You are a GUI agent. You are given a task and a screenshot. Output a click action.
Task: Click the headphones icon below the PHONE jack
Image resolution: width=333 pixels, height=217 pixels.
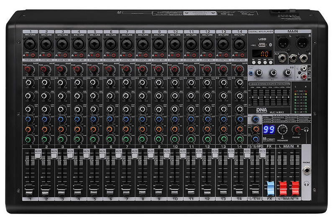(307, 184)
